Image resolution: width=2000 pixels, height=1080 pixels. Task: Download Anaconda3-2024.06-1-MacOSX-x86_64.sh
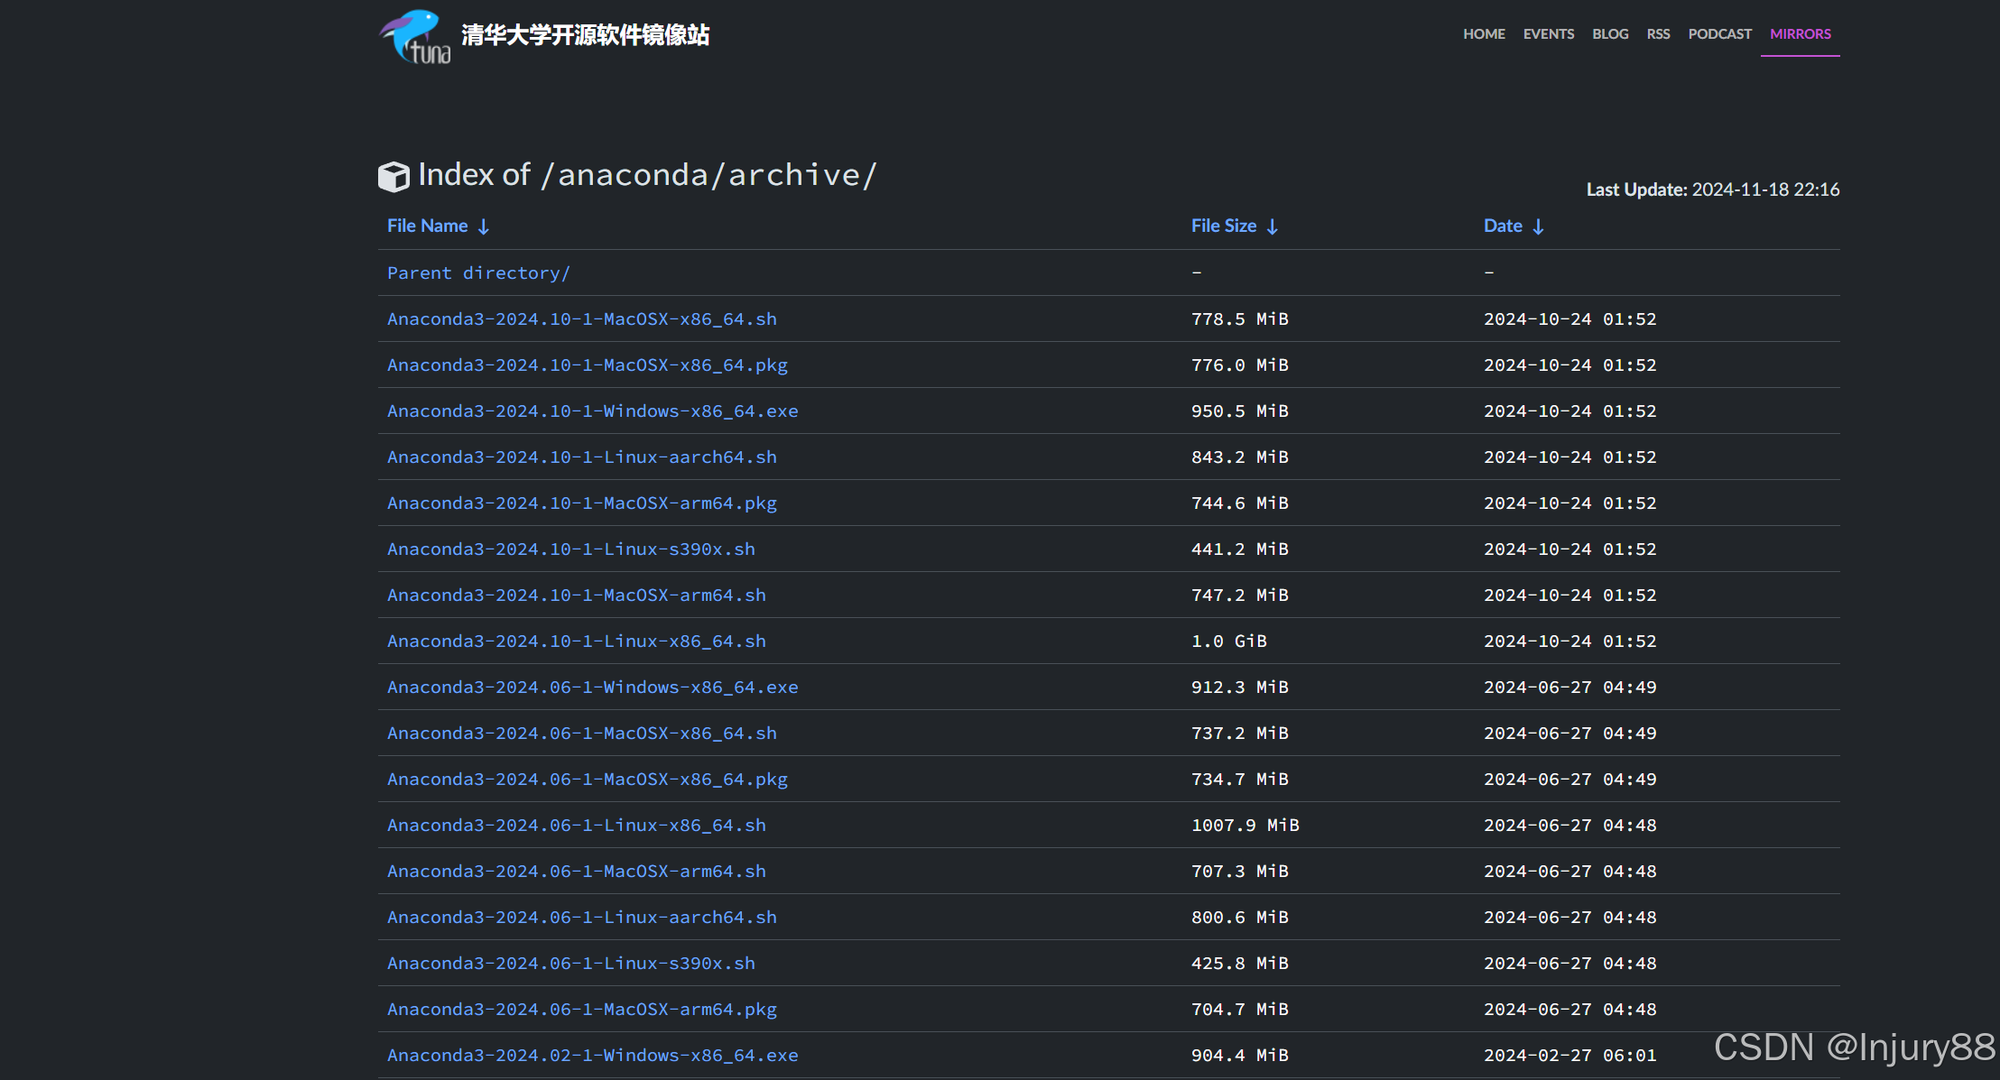coord(582,734)
